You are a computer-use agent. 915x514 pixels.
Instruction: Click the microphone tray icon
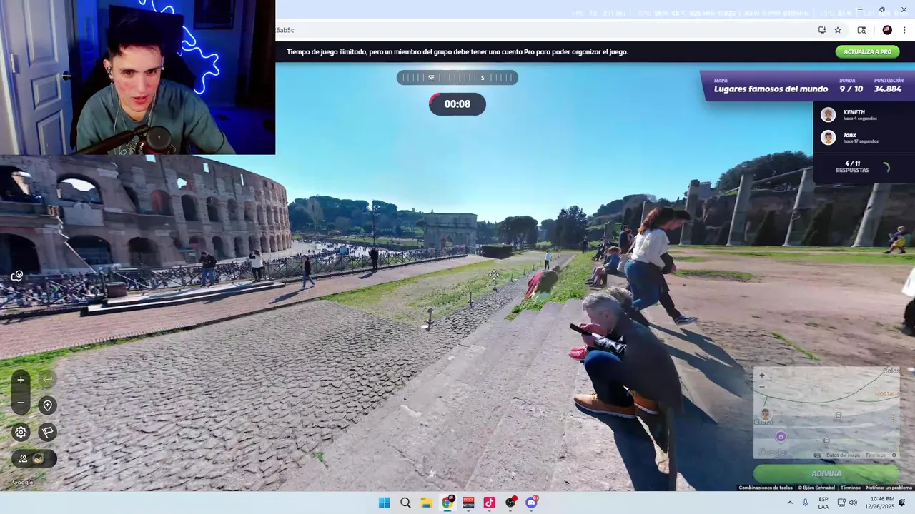click(x=805, y=503)
